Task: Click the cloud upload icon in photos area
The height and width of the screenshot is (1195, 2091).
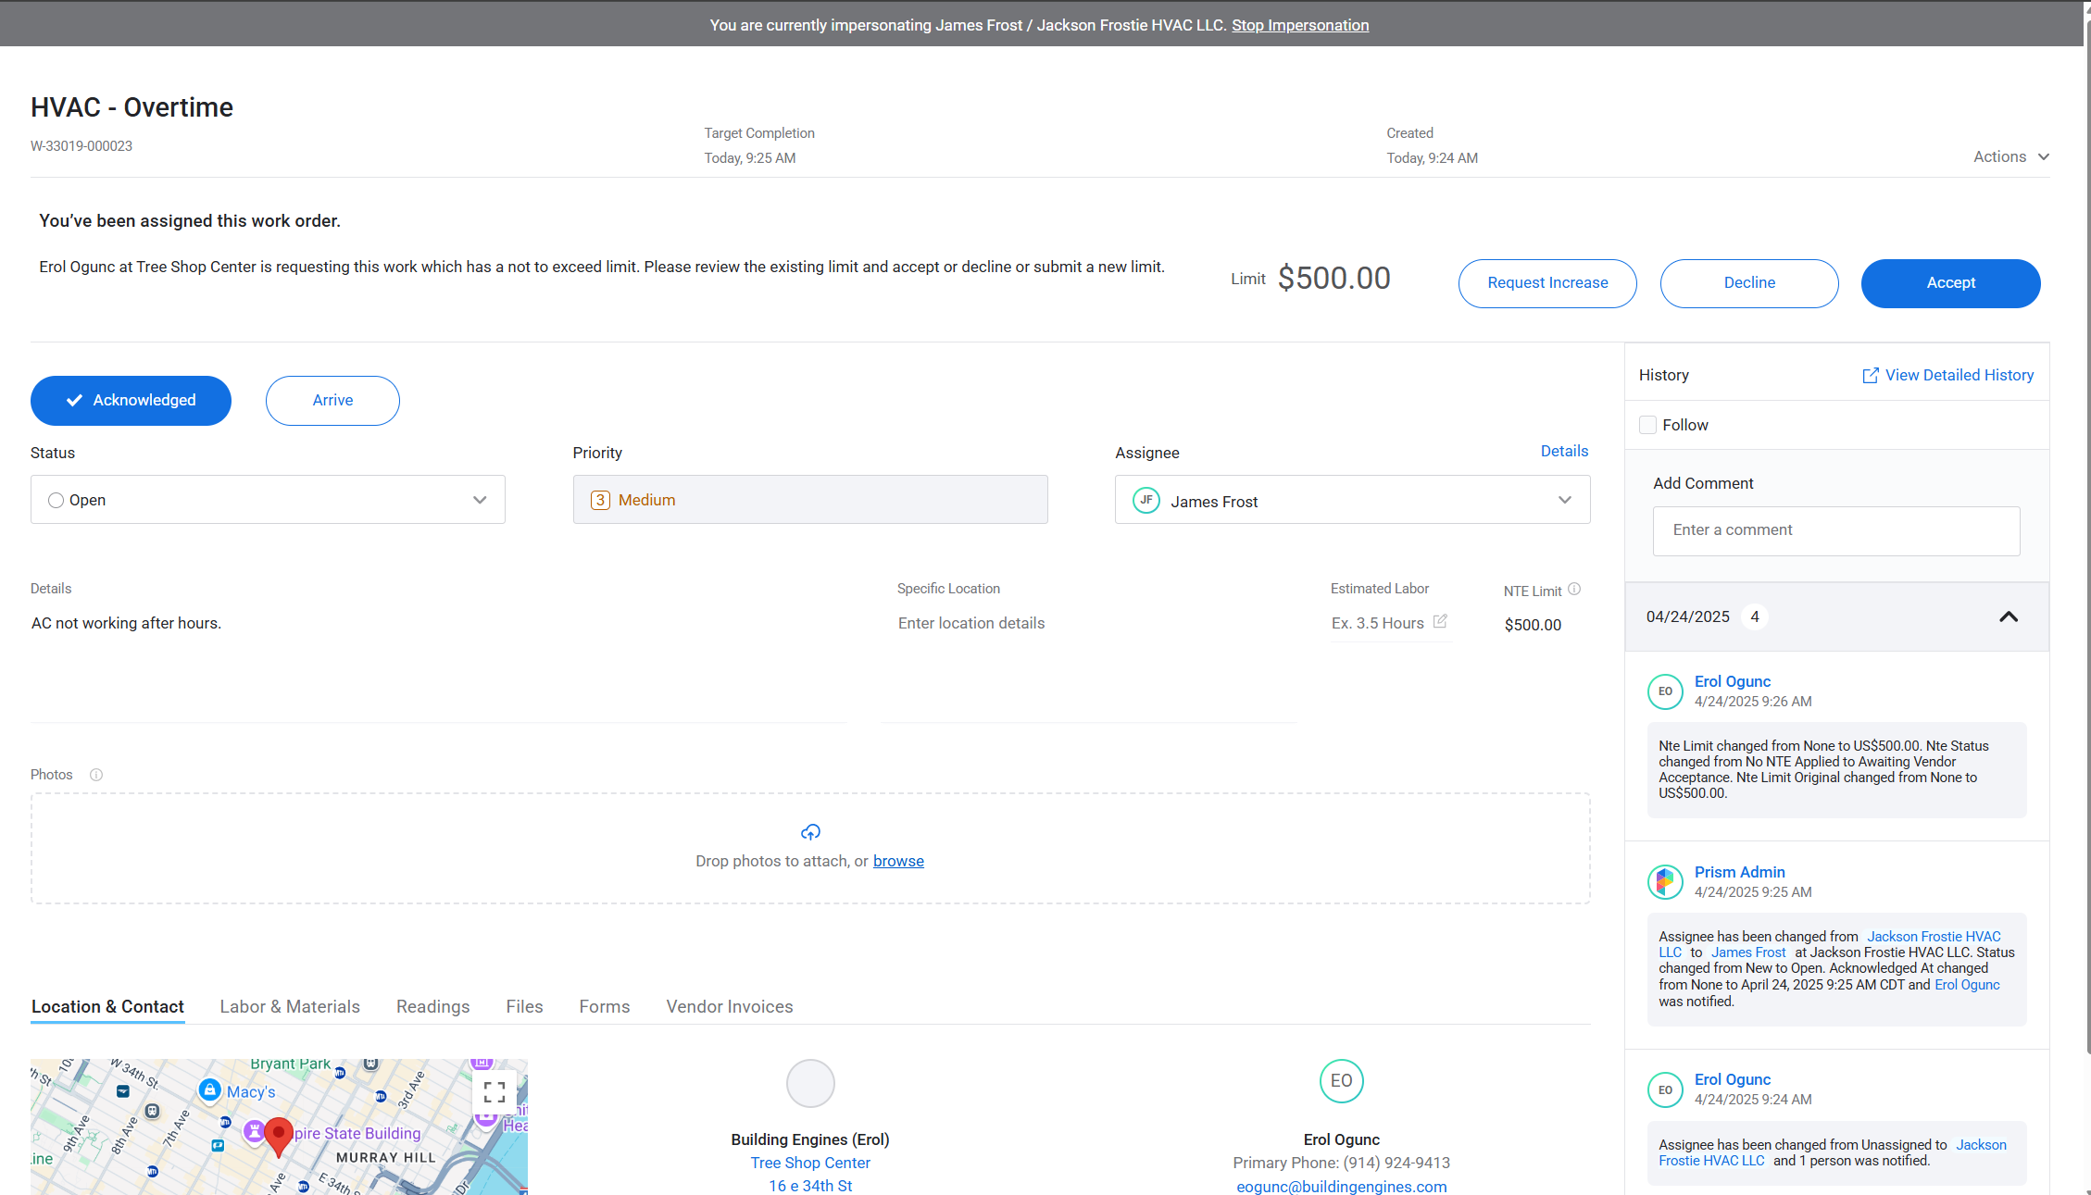Action: (x=810, y=832)
